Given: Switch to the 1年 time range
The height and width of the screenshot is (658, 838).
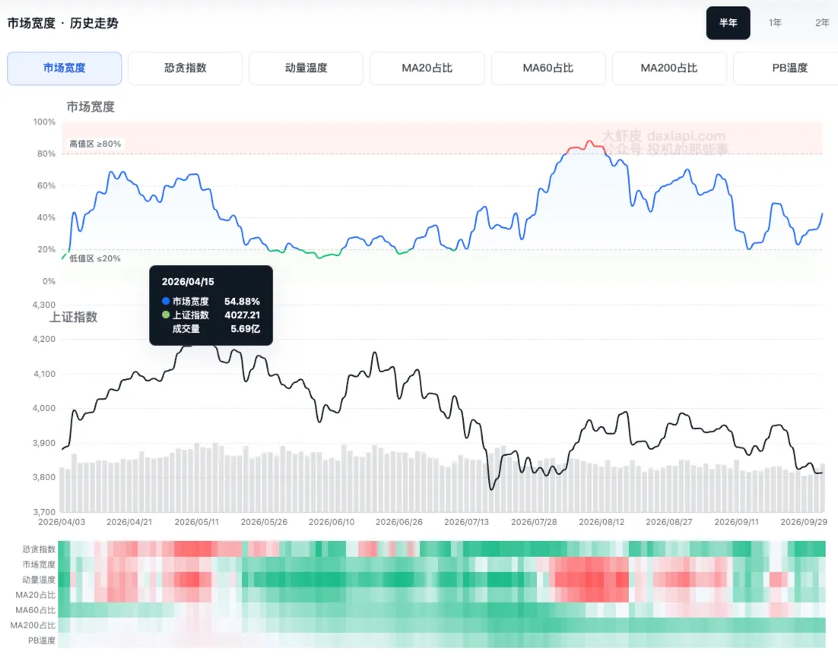Looking at the screenshot, I should point(775,23).
